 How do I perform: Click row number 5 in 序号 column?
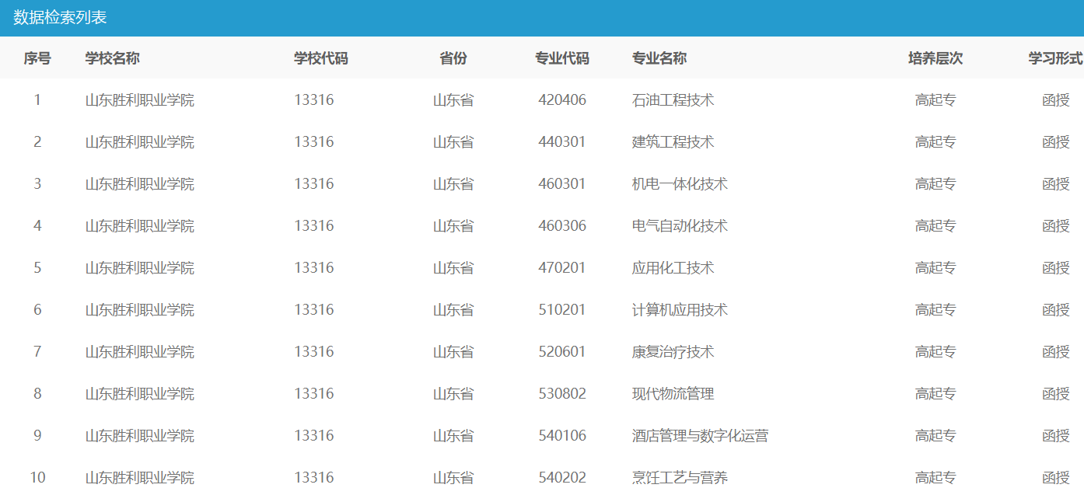coord(37,268)
